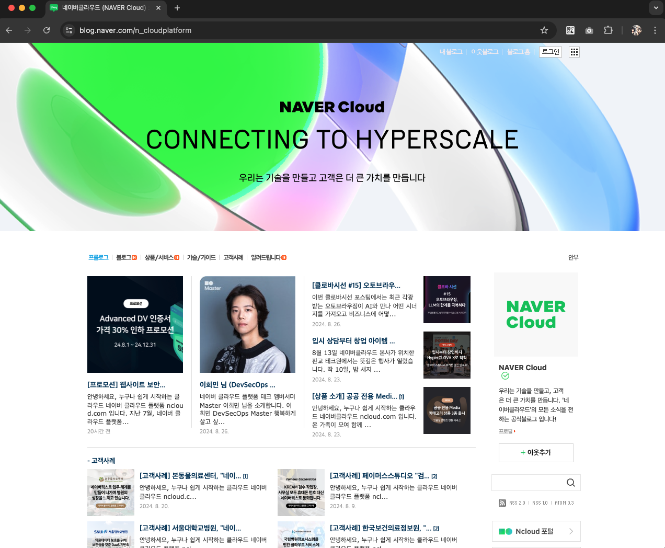Open the 프로필 link in sidebar
This screenshot has width=665, height=548.
pos(507,431)
